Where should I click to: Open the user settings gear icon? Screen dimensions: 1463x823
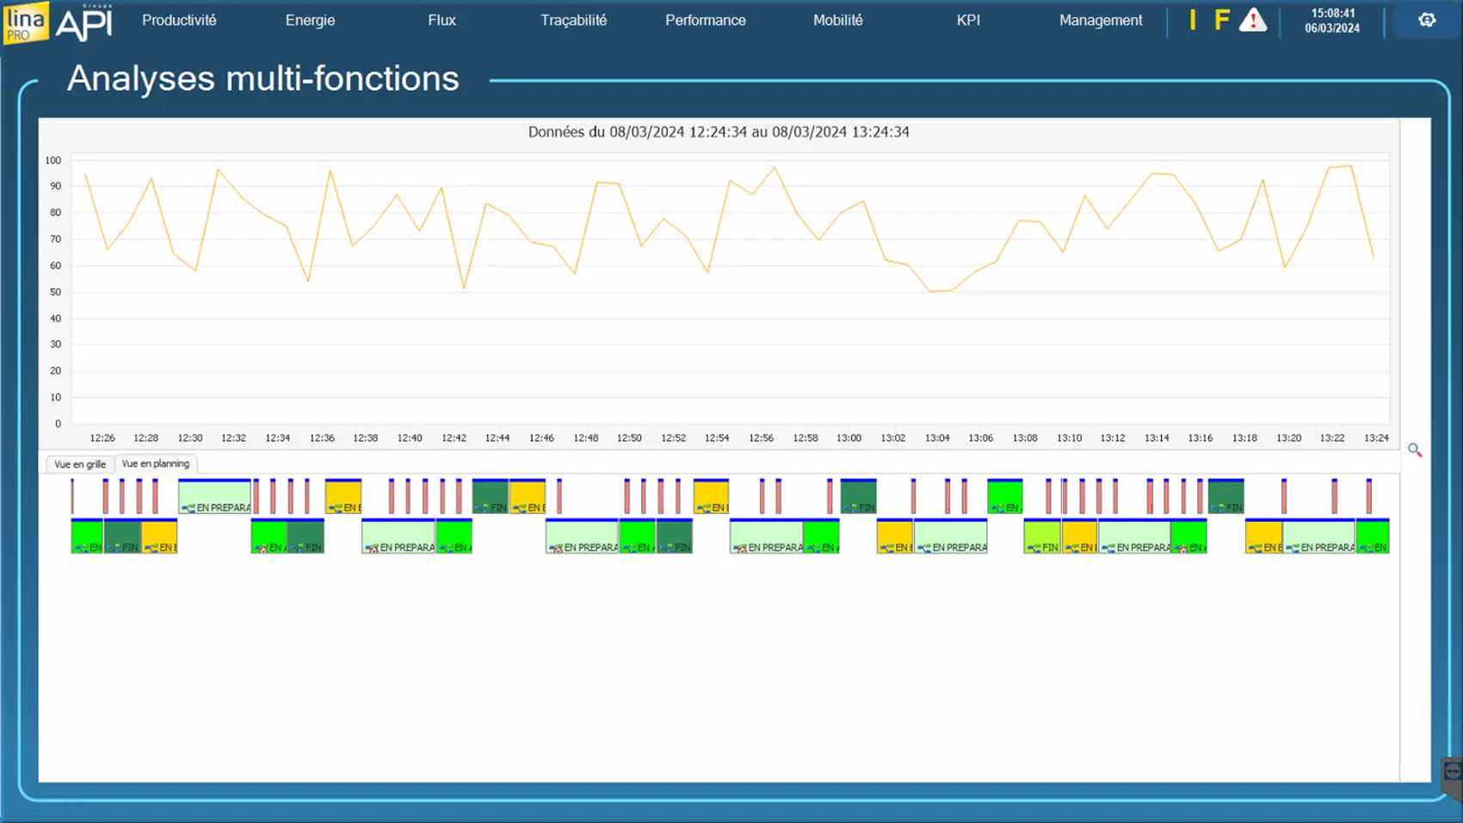(x=1426, y=20)
